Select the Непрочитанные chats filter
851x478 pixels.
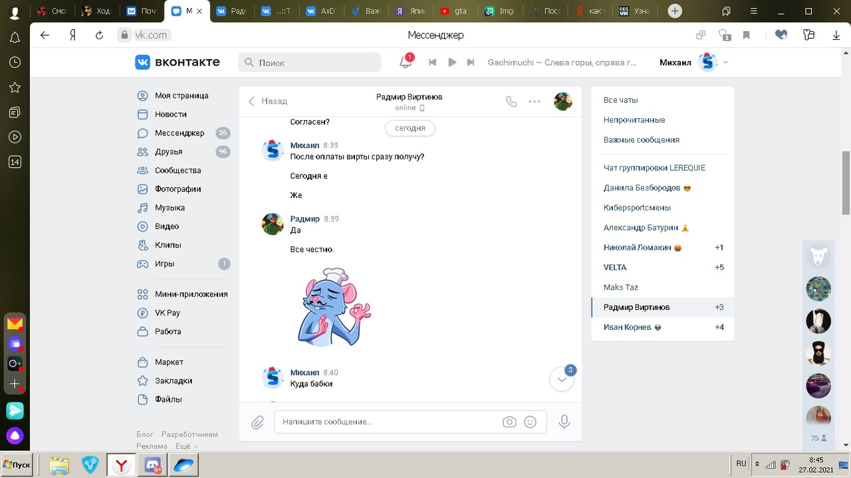coord(634,120)
